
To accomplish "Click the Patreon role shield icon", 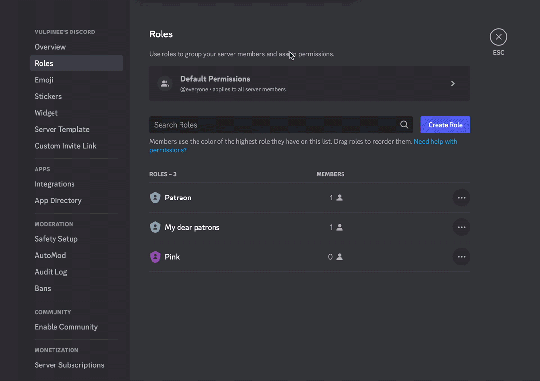I will pyautogui.click(x=155, y=198).
